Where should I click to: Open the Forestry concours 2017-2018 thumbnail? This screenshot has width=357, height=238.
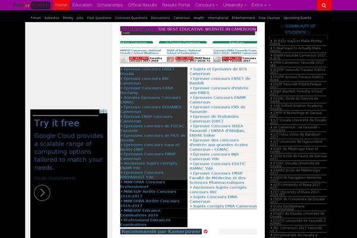tap(124, 59)
